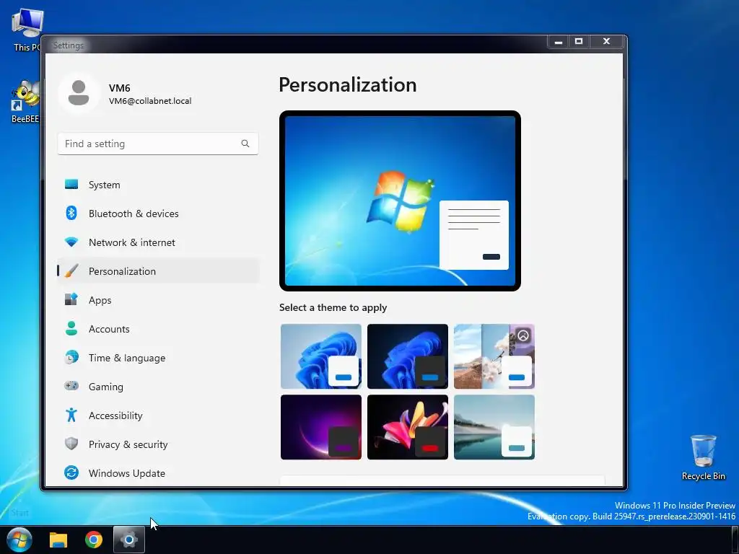This screenshot has height=554, width=739.
Task: Launch File Explorer from the taskbar
Action: click(x=58, y=540)
